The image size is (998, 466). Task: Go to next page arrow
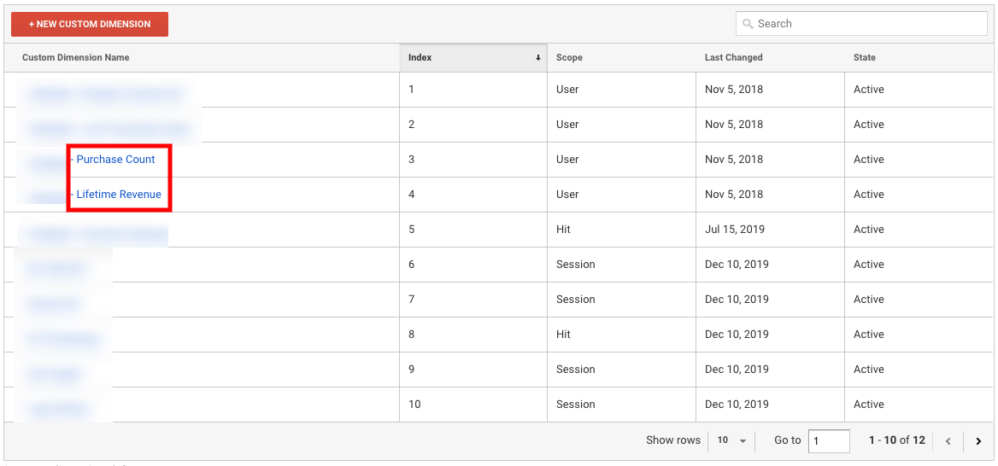tap(978, 440)
